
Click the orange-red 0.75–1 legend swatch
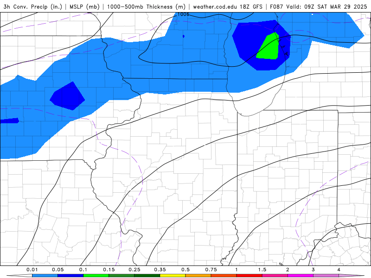(x=224, y=276)
